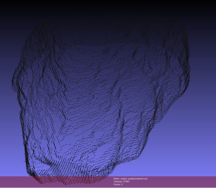Click the Vertices: 57991 count text
This screenshot has height=188, width=216.
coord(122,182)
